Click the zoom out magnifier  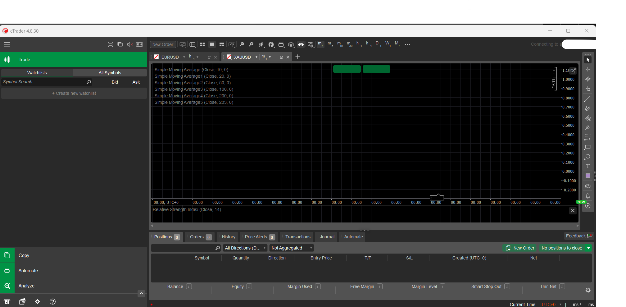point(242,44)
